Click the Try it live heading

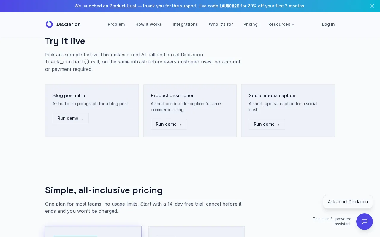[65, 41]
